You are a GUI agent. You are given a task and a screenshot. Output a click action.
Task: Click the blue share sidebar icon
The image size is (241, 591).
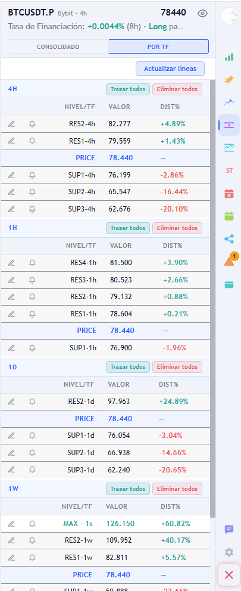229,238
